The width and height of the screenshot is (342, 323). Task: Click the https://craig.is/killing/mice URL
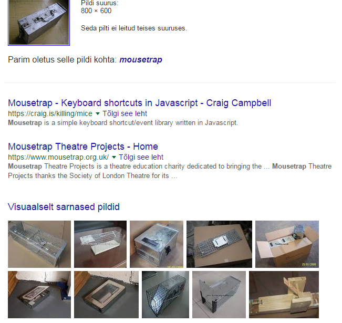point(50,113)
